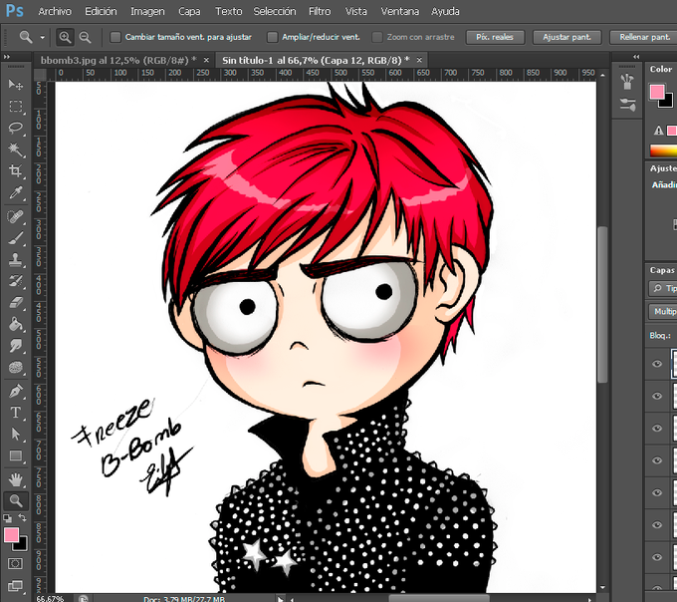Select the Lasso tool
This screenshot has width=677, height=602.
pyautogui.click(x=16, y=128)
